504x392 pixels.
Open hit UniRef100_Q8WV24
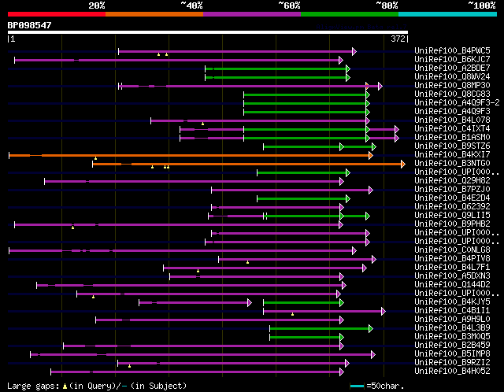(452, 76)
